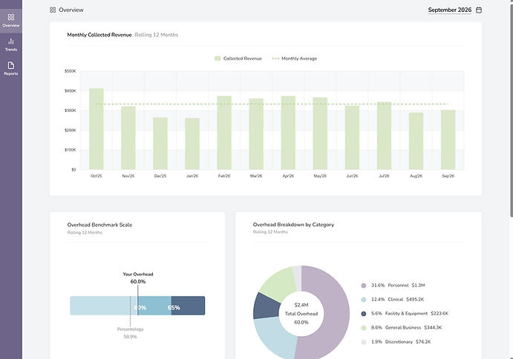Click the Mar'26 revenue bar

pos(256,134)
